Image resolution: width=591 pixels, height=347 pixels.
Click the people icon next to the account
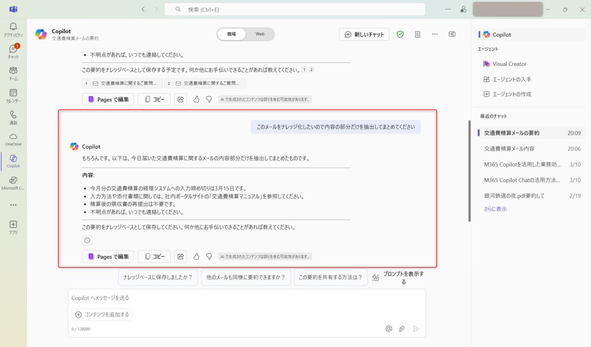pos(463,9)
